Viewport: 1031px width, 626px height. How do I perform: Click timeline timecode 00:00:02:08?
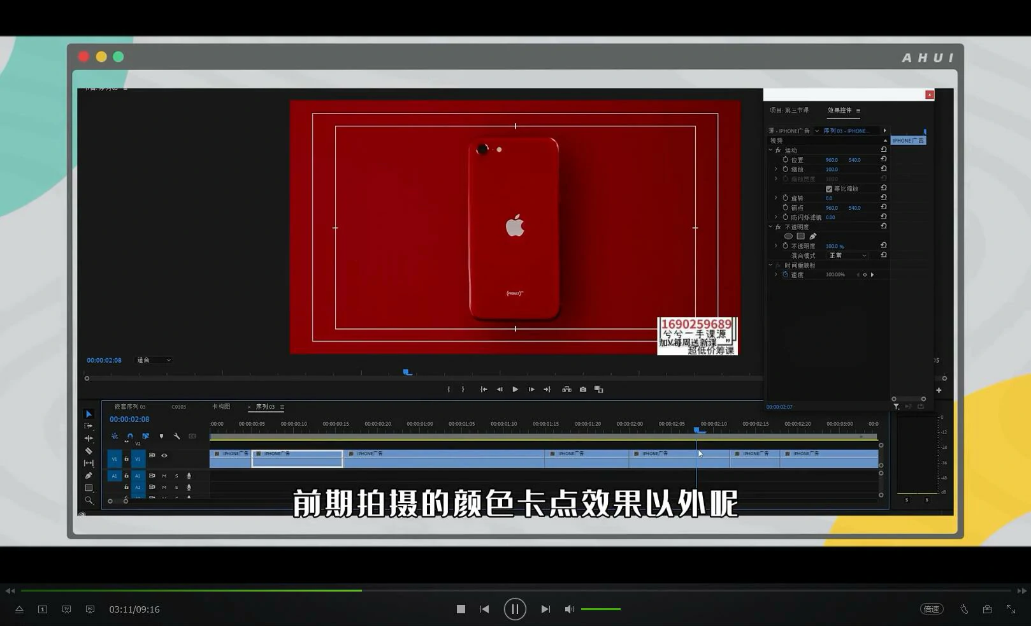coord(129,419)
